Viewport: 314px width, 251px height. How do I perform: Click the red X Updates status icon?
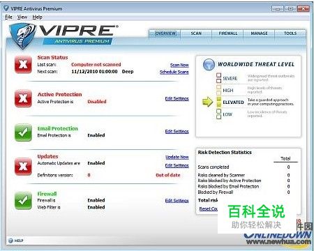(23, 167)
